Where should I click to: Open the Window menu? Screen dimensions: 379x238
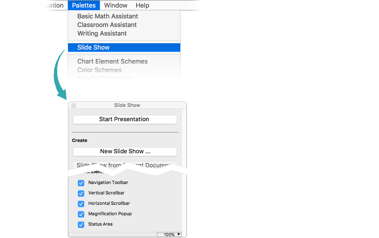click(116, 5)
